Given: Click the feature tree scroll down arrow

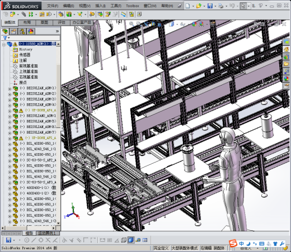Looking at the screenshot, I should click(x=58, y=223).
